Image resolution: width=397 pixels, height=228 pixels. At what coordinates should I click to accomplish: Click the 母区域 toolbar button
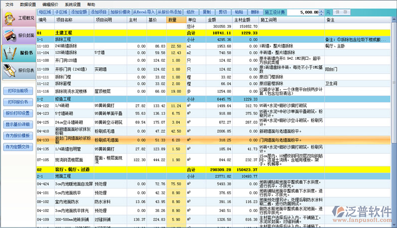point(45,12)
